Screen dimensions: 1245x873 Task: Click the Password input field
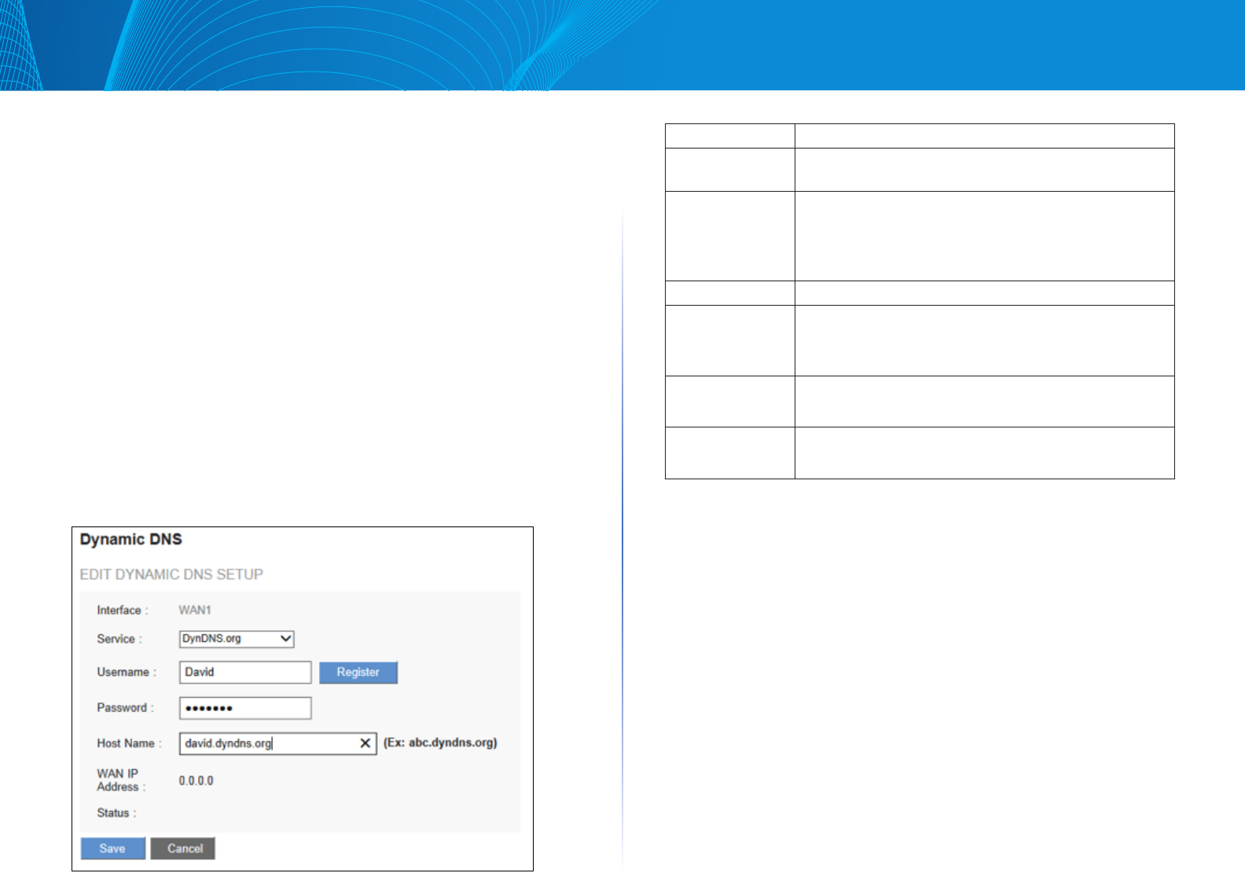click(245, 708)
